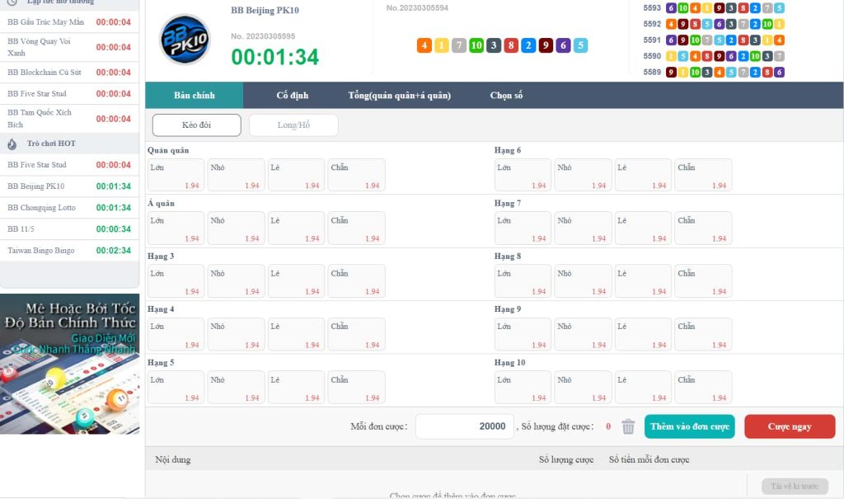Select Chẵn bet under Hạng 10
Image resolution: width=844 pixels, height=499 pixels.
pos(703,388)
